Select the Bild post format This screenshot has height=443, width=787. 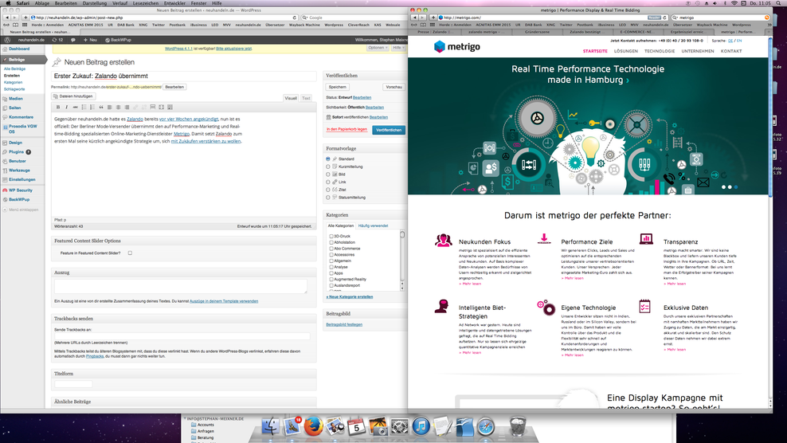pos(328,174)
